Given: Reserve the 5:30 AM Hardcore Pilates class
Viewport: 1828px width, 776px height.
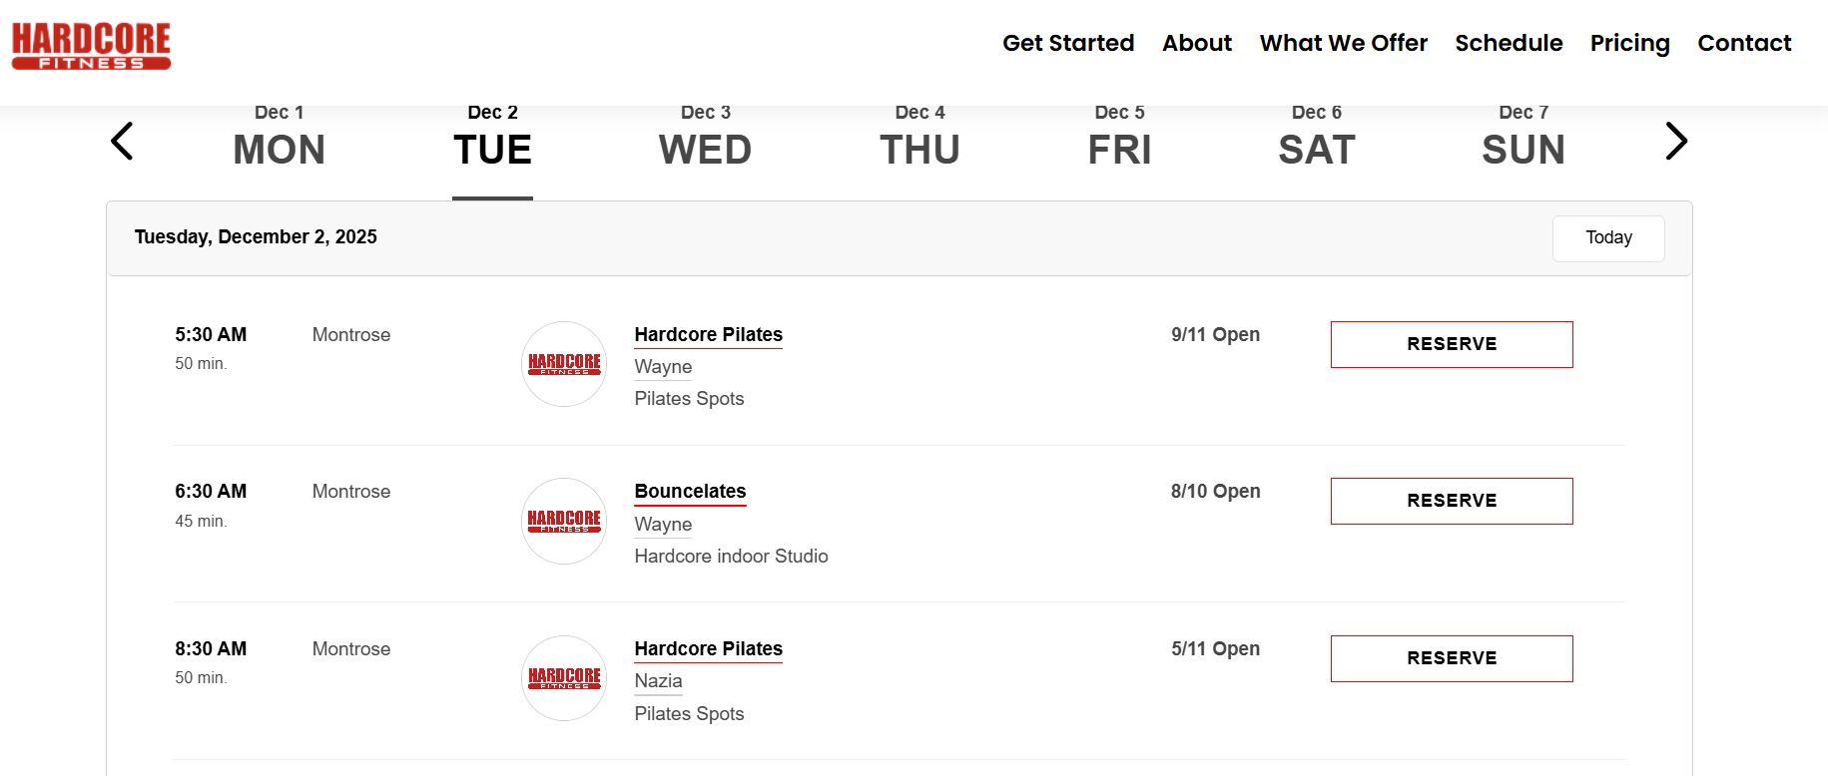Looking at the screenshot, I should [1451, 344].
